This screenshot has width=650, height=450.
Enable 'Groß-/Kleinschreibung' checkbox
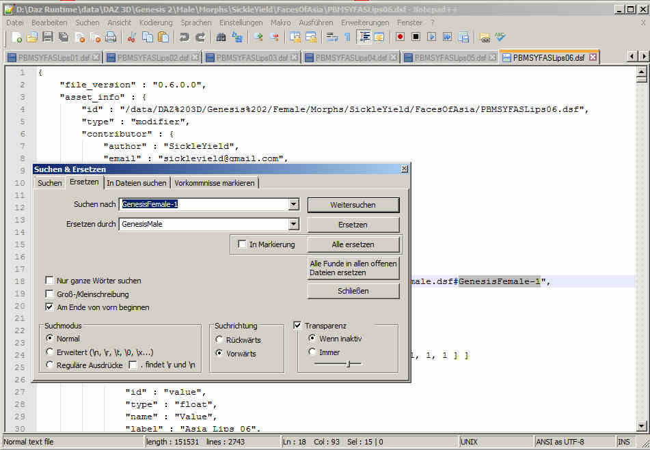pyautogui.click(x=49, y=294)
